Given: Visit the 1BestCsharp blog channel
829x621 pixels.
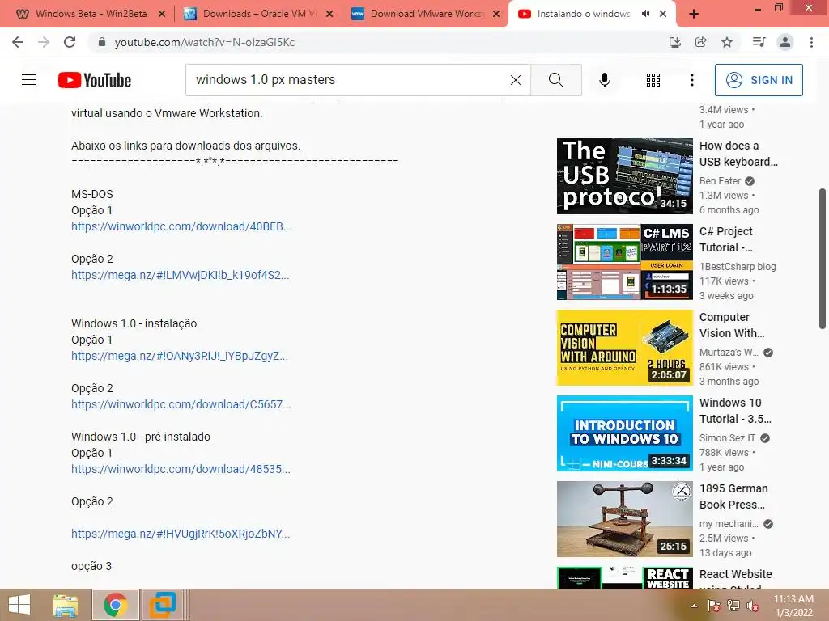Looking at the screenshot, I should [x=738, y=267].
